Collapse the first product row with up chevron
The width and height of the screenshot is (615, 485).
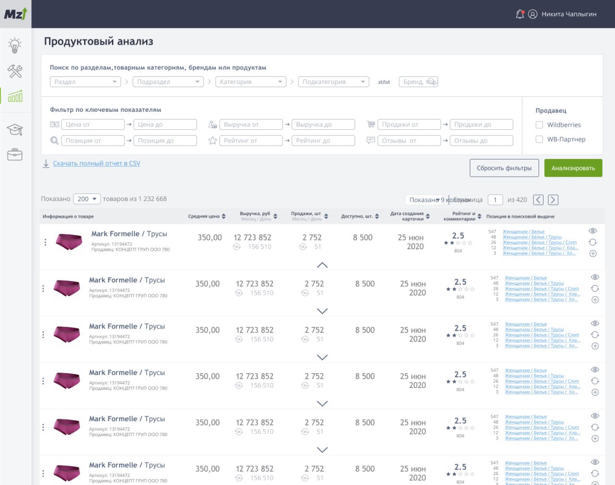(x=322, y=265)
